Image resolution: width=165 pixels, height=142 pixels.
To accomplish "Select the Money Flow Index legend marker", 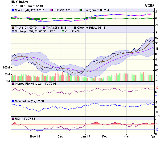I will point(13,84).
